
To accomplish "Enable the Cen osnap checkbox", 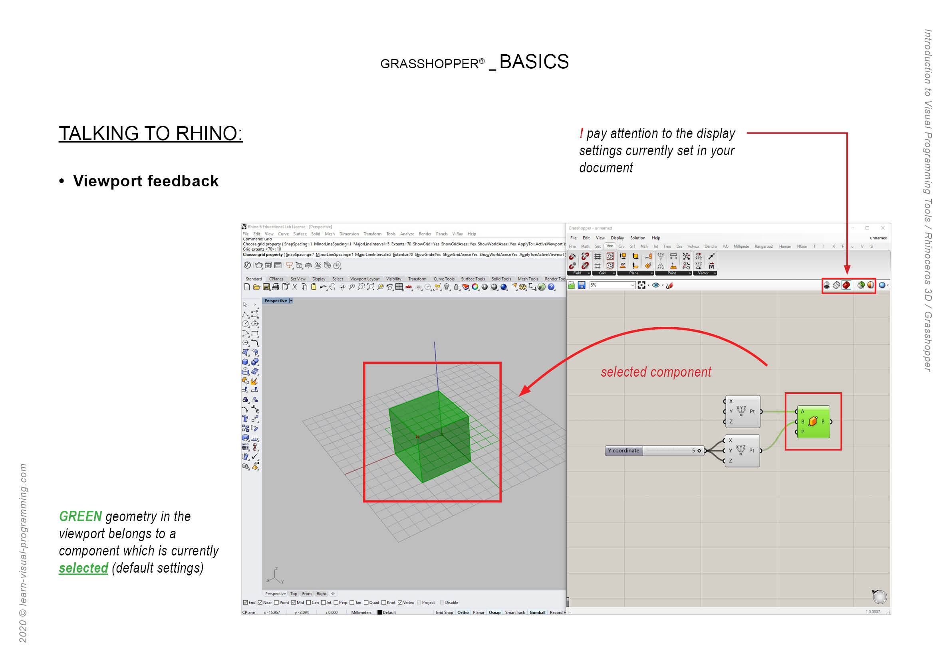I will click(309, 603).
